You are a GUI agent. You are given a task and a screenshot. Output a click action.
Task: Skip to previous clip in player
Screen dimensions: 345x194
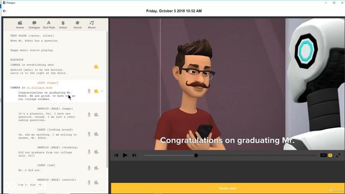click(116, 155)
